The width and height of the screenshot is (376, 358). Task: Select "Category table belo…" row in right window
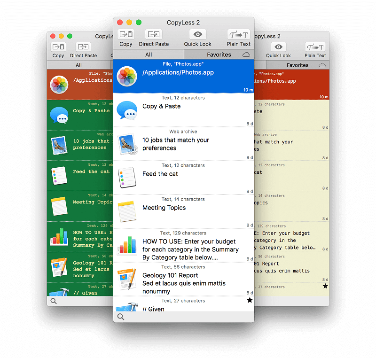click(x=292, y=237)
